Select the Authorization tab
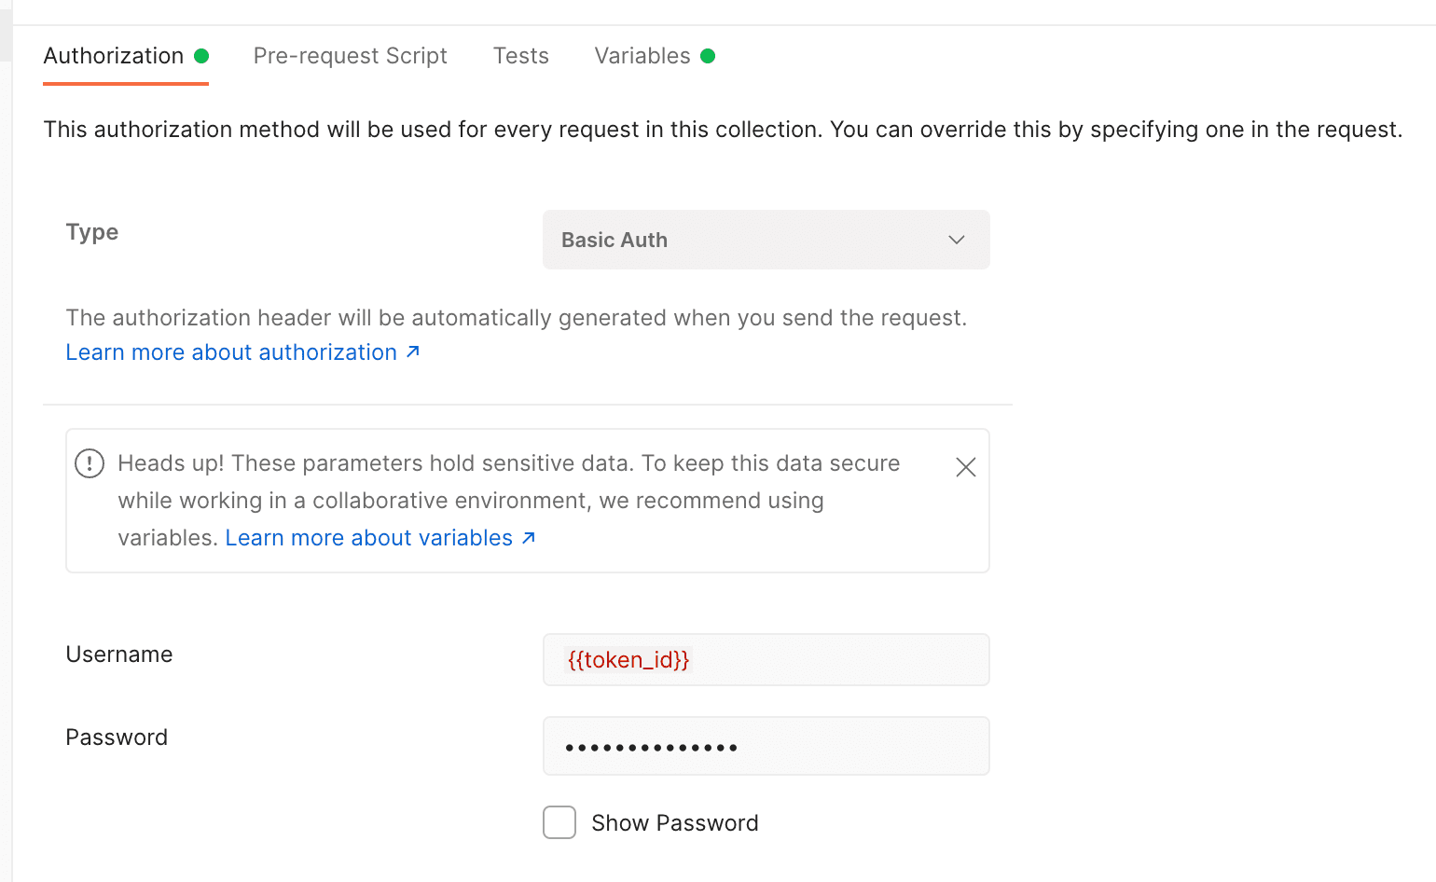 tap(112, 55)
